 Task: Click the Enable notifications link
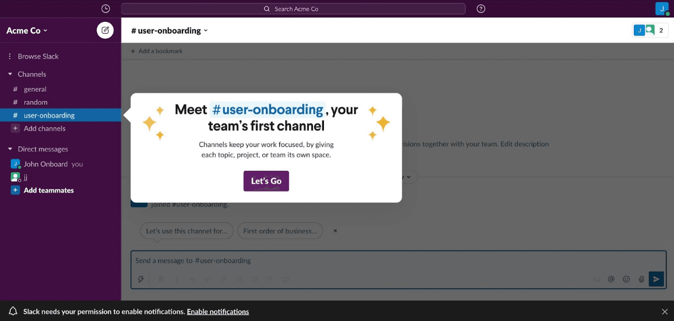218,312
